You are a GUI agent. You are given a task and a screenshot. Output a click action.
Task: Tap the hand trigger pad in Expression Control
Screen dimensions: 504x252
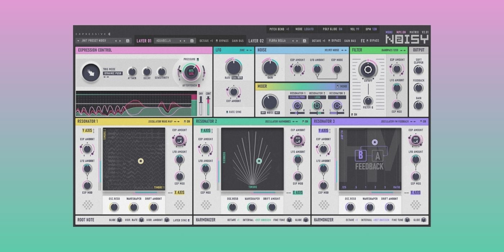pyautogui.click(x=91, y=72)
